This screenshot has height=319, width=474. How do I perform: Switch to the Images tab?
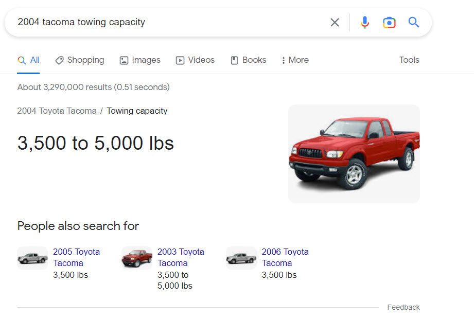point(140,60)
